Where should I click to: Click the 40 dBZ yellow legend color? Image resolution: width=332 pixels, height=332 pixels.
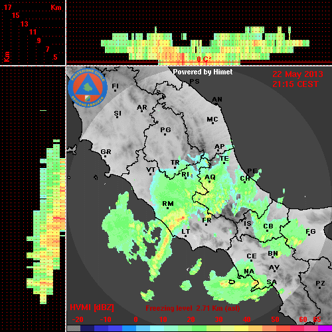(x=242, y=329)
